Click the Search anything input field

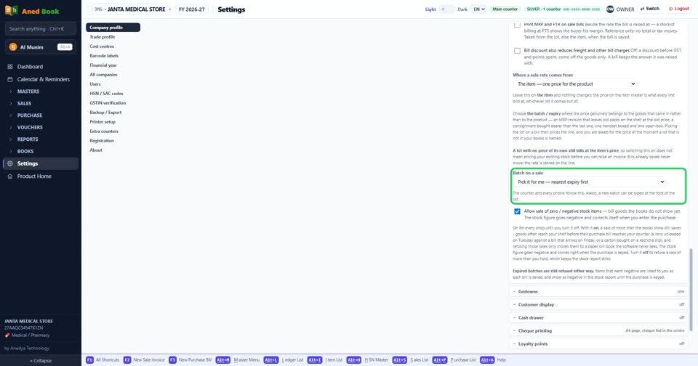[41, 29]
